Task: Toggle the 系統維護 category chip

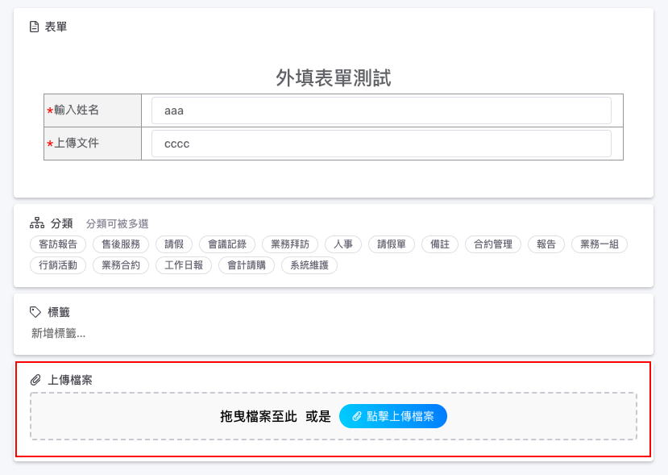Action: [x=309, y=265]
